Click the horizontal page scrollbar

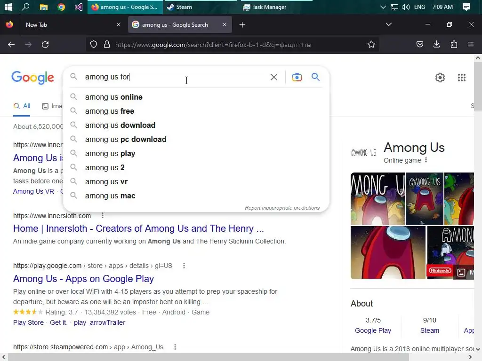point(209,357)
